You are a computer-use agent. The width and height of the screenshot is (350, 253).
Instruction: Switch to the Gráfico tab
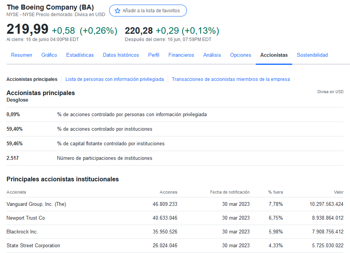49,55
